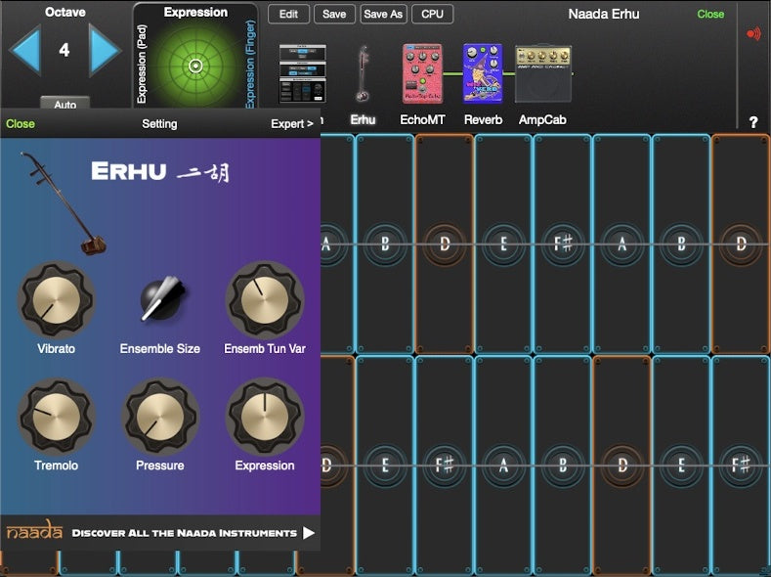Click the Expression knob in Setting panel
Viewport: 771px width, 577px height.
coord(265,417)
